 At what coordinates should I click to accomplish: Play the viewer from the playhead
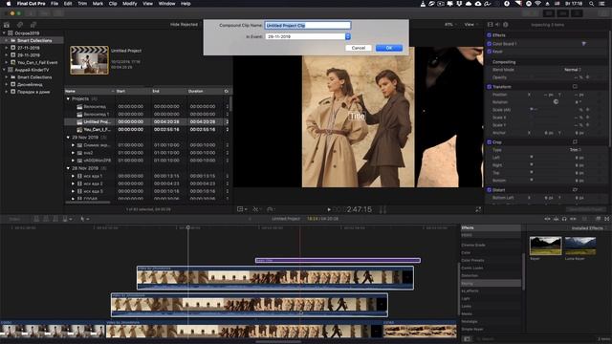point(329,209)
